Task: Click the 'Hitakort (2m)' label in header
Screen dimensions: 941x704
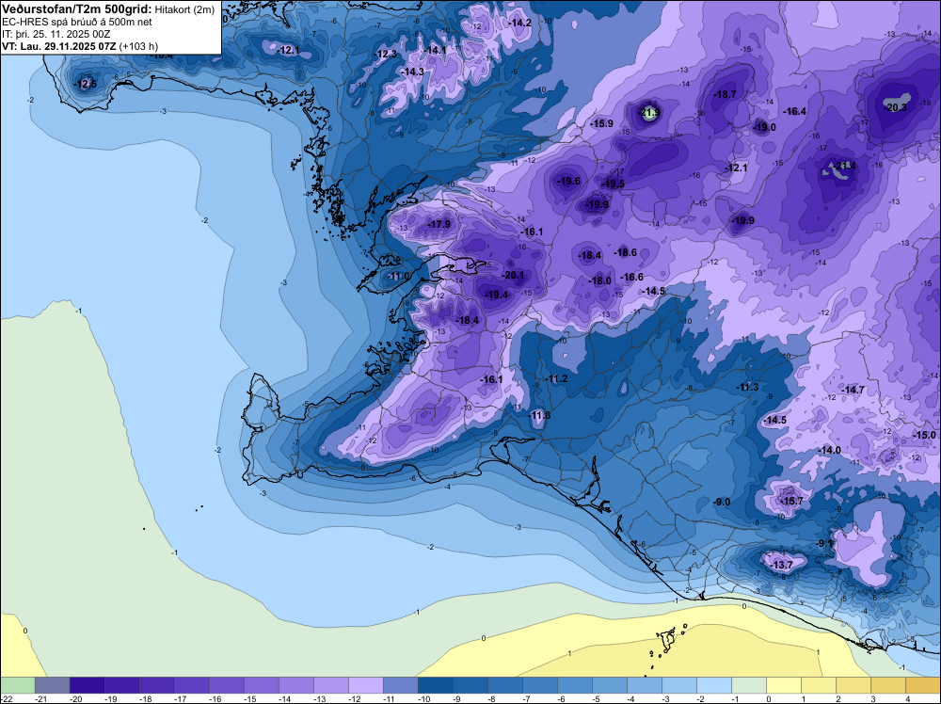Action: point(184,9)
